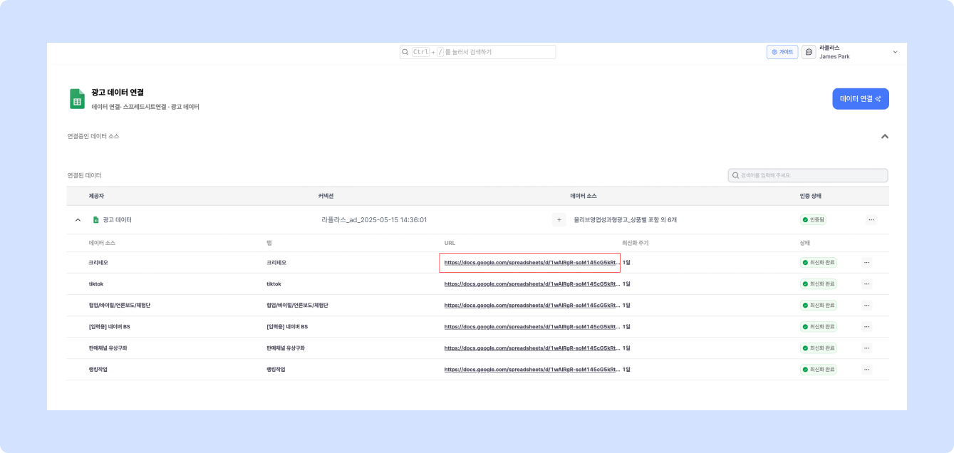The height and width of the screenshot is (453, 954).
Task: Open three-dot menu for 크리테오 row
Action: 866,263
